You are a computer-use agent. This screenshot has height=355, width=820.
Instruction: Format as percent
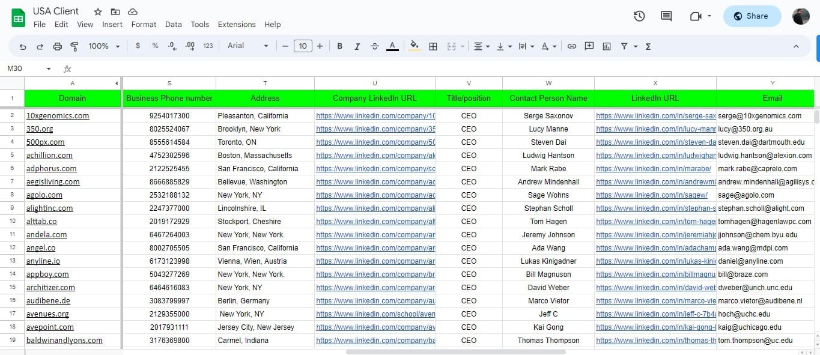click(155, 46)
